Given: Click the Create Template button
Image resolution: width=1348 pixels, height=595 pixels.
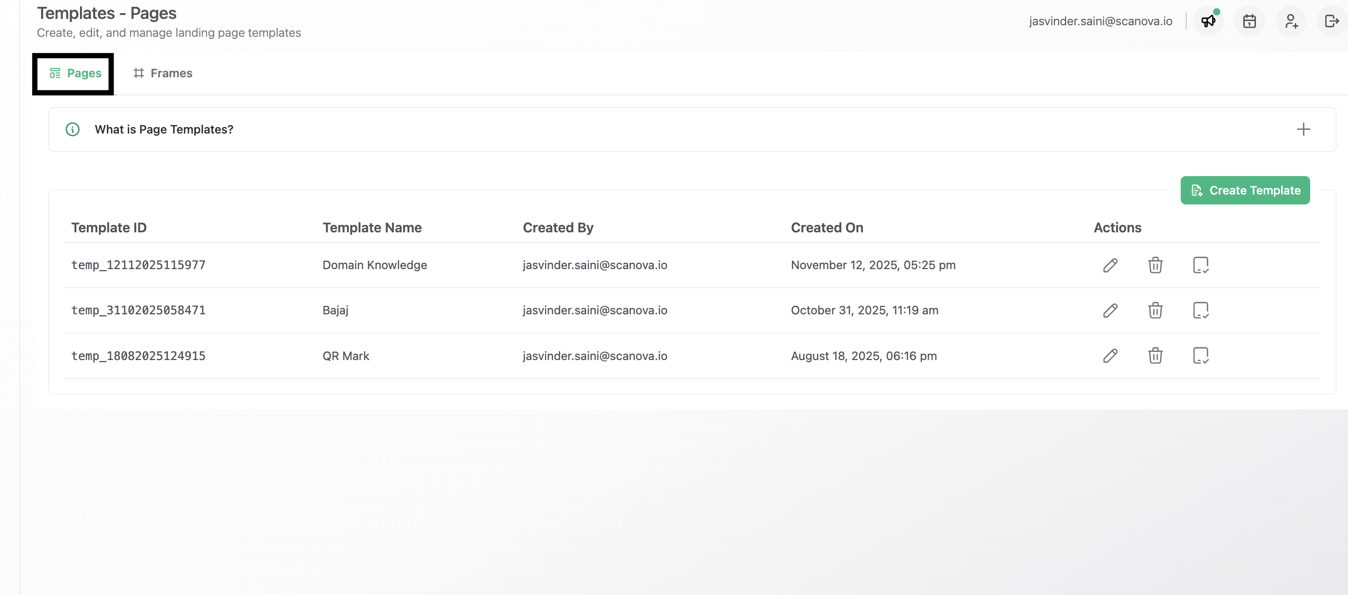Looking at the screenshot, I should click(1245, 190).
